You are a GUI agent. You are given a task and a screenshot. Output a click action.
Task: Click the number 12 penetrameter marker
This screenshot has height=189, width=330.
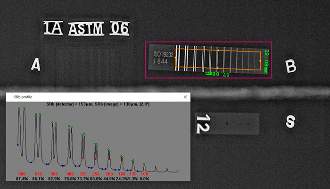tap(204, 123)
